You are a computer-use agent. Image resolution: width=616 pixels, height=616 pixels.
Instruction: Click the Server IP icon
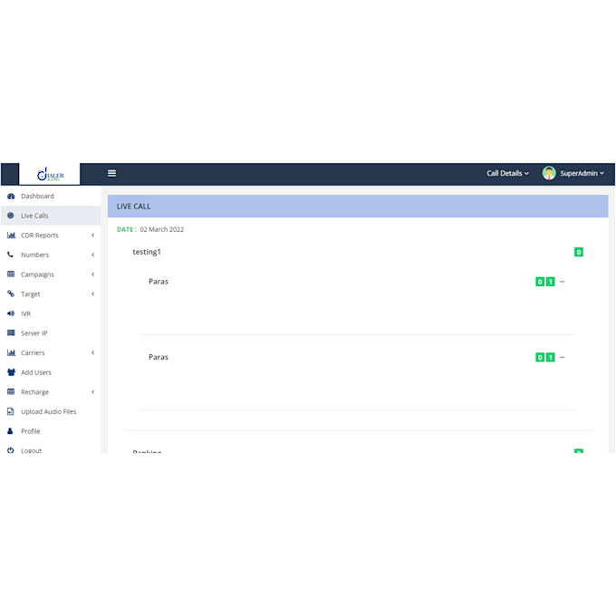[x=11, y=332]
